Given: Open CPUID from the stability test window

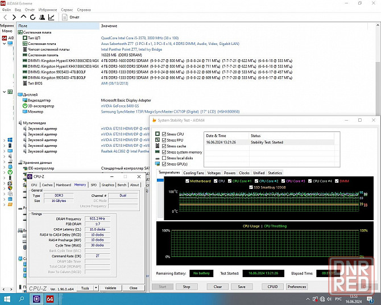Looking at the screenshot, I should [x=272, y=287].
